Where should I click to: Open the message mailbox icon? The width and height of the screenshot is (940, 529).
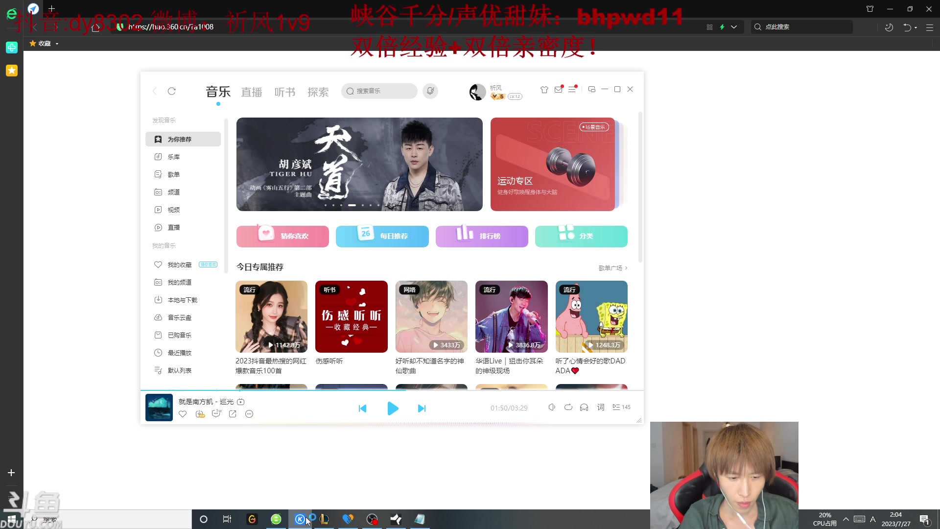tap(558, 90)
